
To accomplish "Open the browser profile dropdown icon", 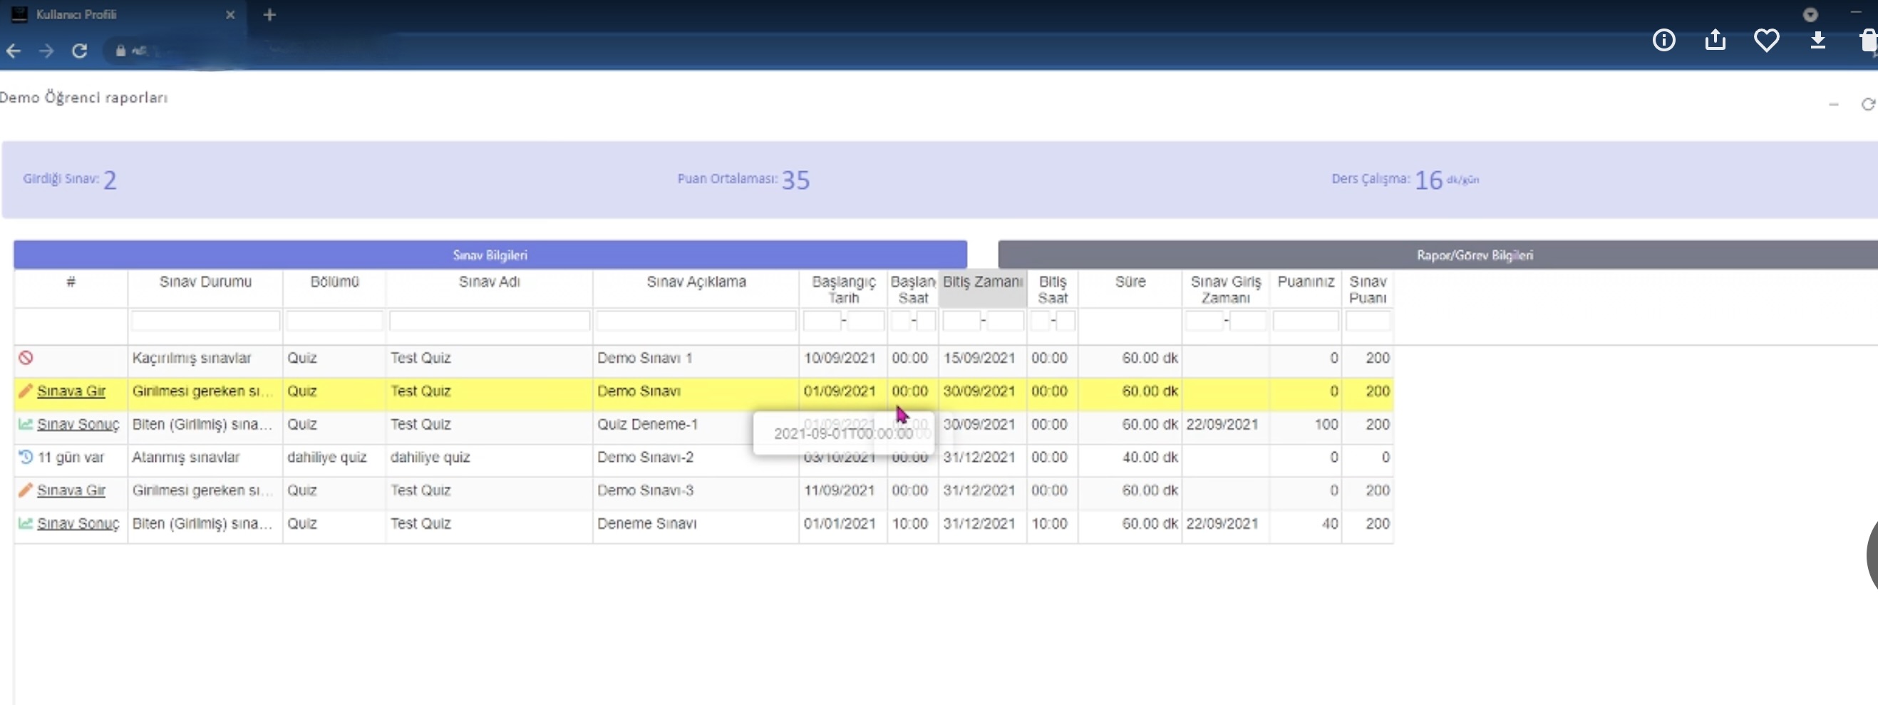I will coord(1810,14).
